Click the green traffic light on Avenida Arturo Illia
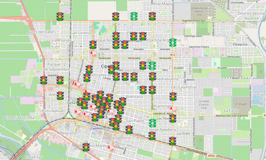Viewport: 266px width, 160px height. (x=134, y=16)
